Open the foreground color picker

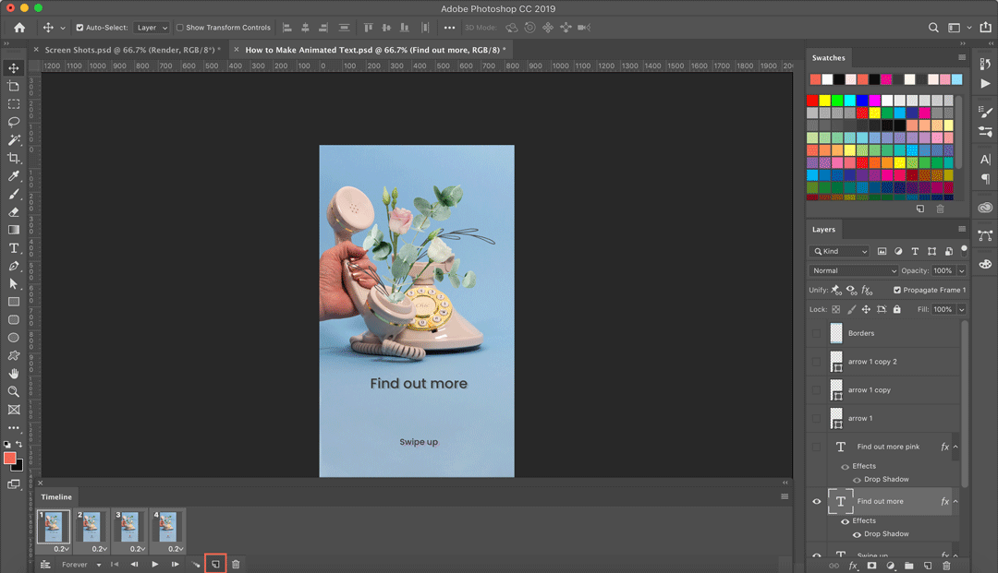click(x=9, y=458)
